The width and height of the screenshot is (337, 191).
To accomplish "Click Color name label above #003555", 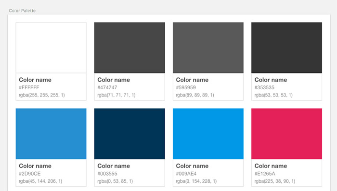I will click(114, 166).
